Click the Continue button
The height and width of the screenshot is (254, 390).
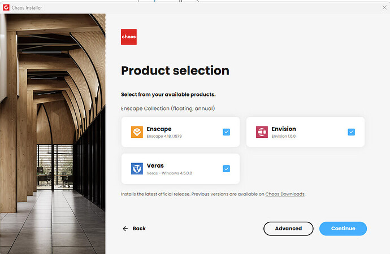click(x=343, y=229)
